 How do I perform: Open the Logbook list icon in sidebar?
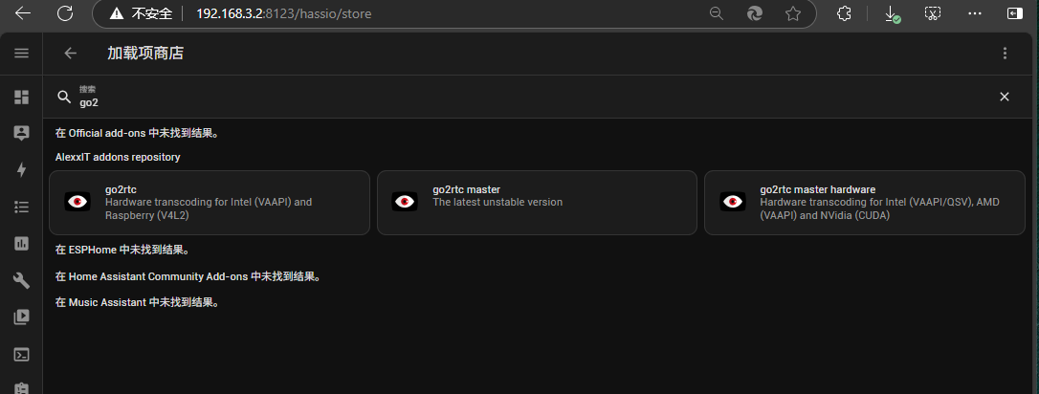tap(21, 207)
